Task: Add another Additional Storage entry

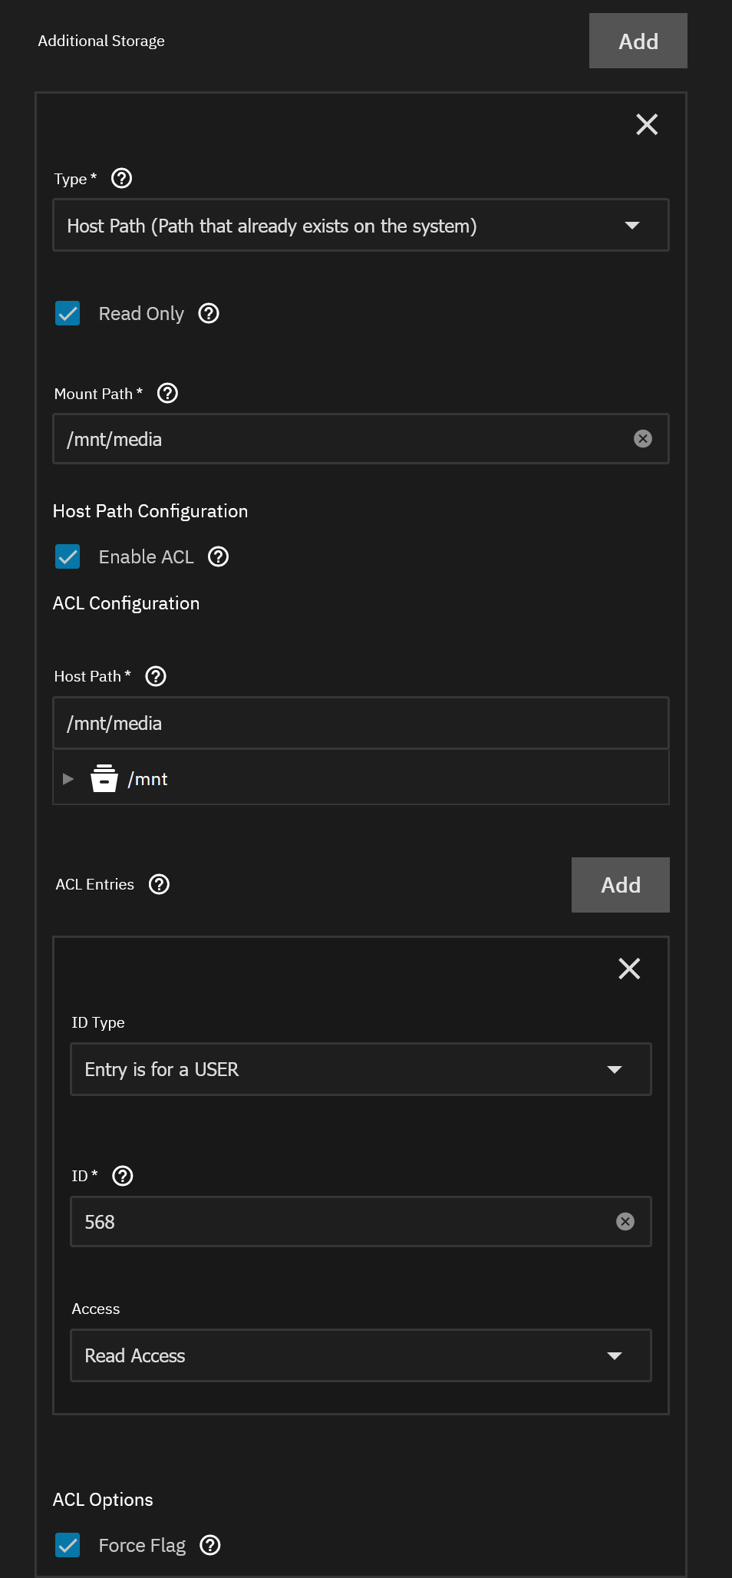Action: 638,41
